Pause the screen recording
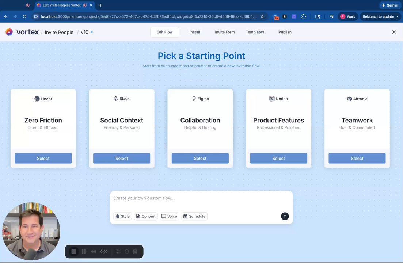The image size is (403, 263). pos(84,251)
